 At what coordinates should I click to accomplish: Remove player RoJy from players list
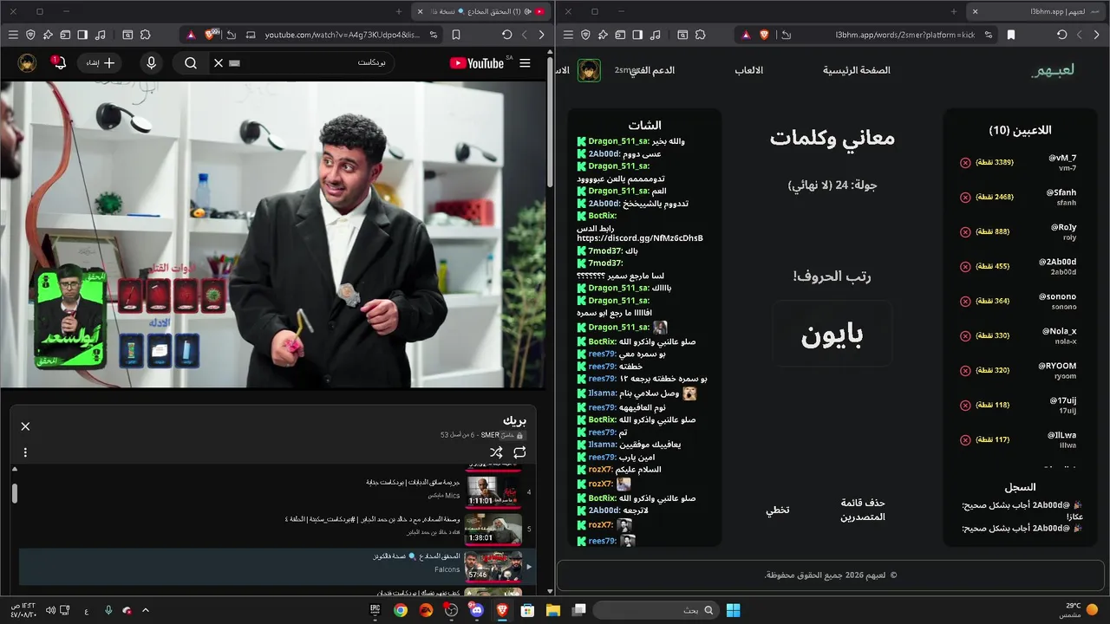pos(965,232)
